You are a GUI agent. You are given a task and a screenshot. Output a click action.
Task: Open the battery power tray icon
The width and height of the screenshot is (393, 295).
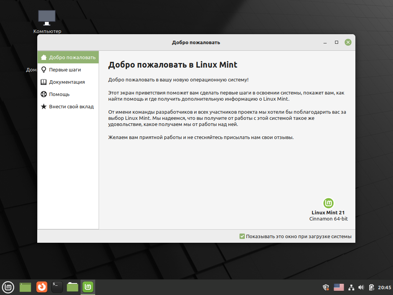coord(372,287)
